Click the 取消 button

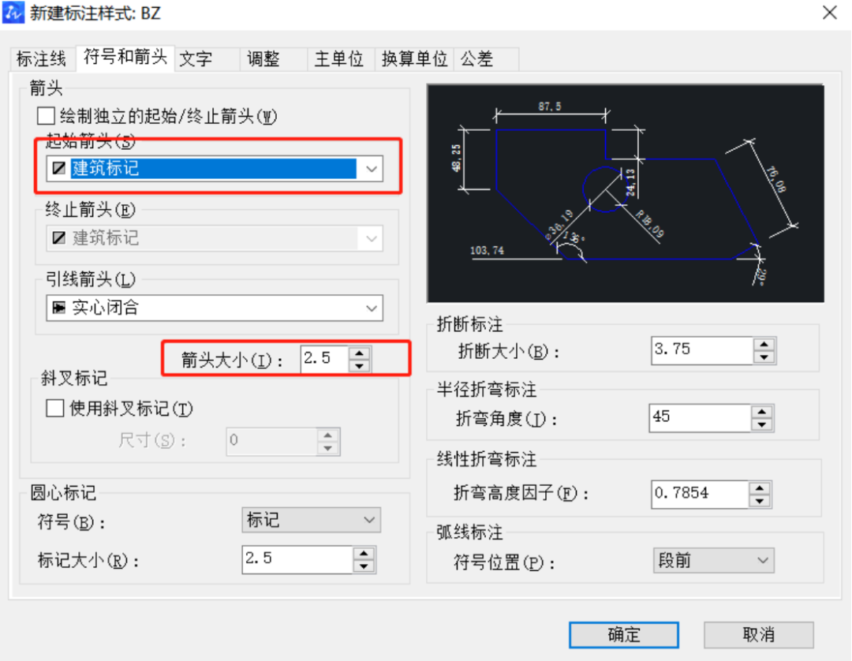coord(758,635)
